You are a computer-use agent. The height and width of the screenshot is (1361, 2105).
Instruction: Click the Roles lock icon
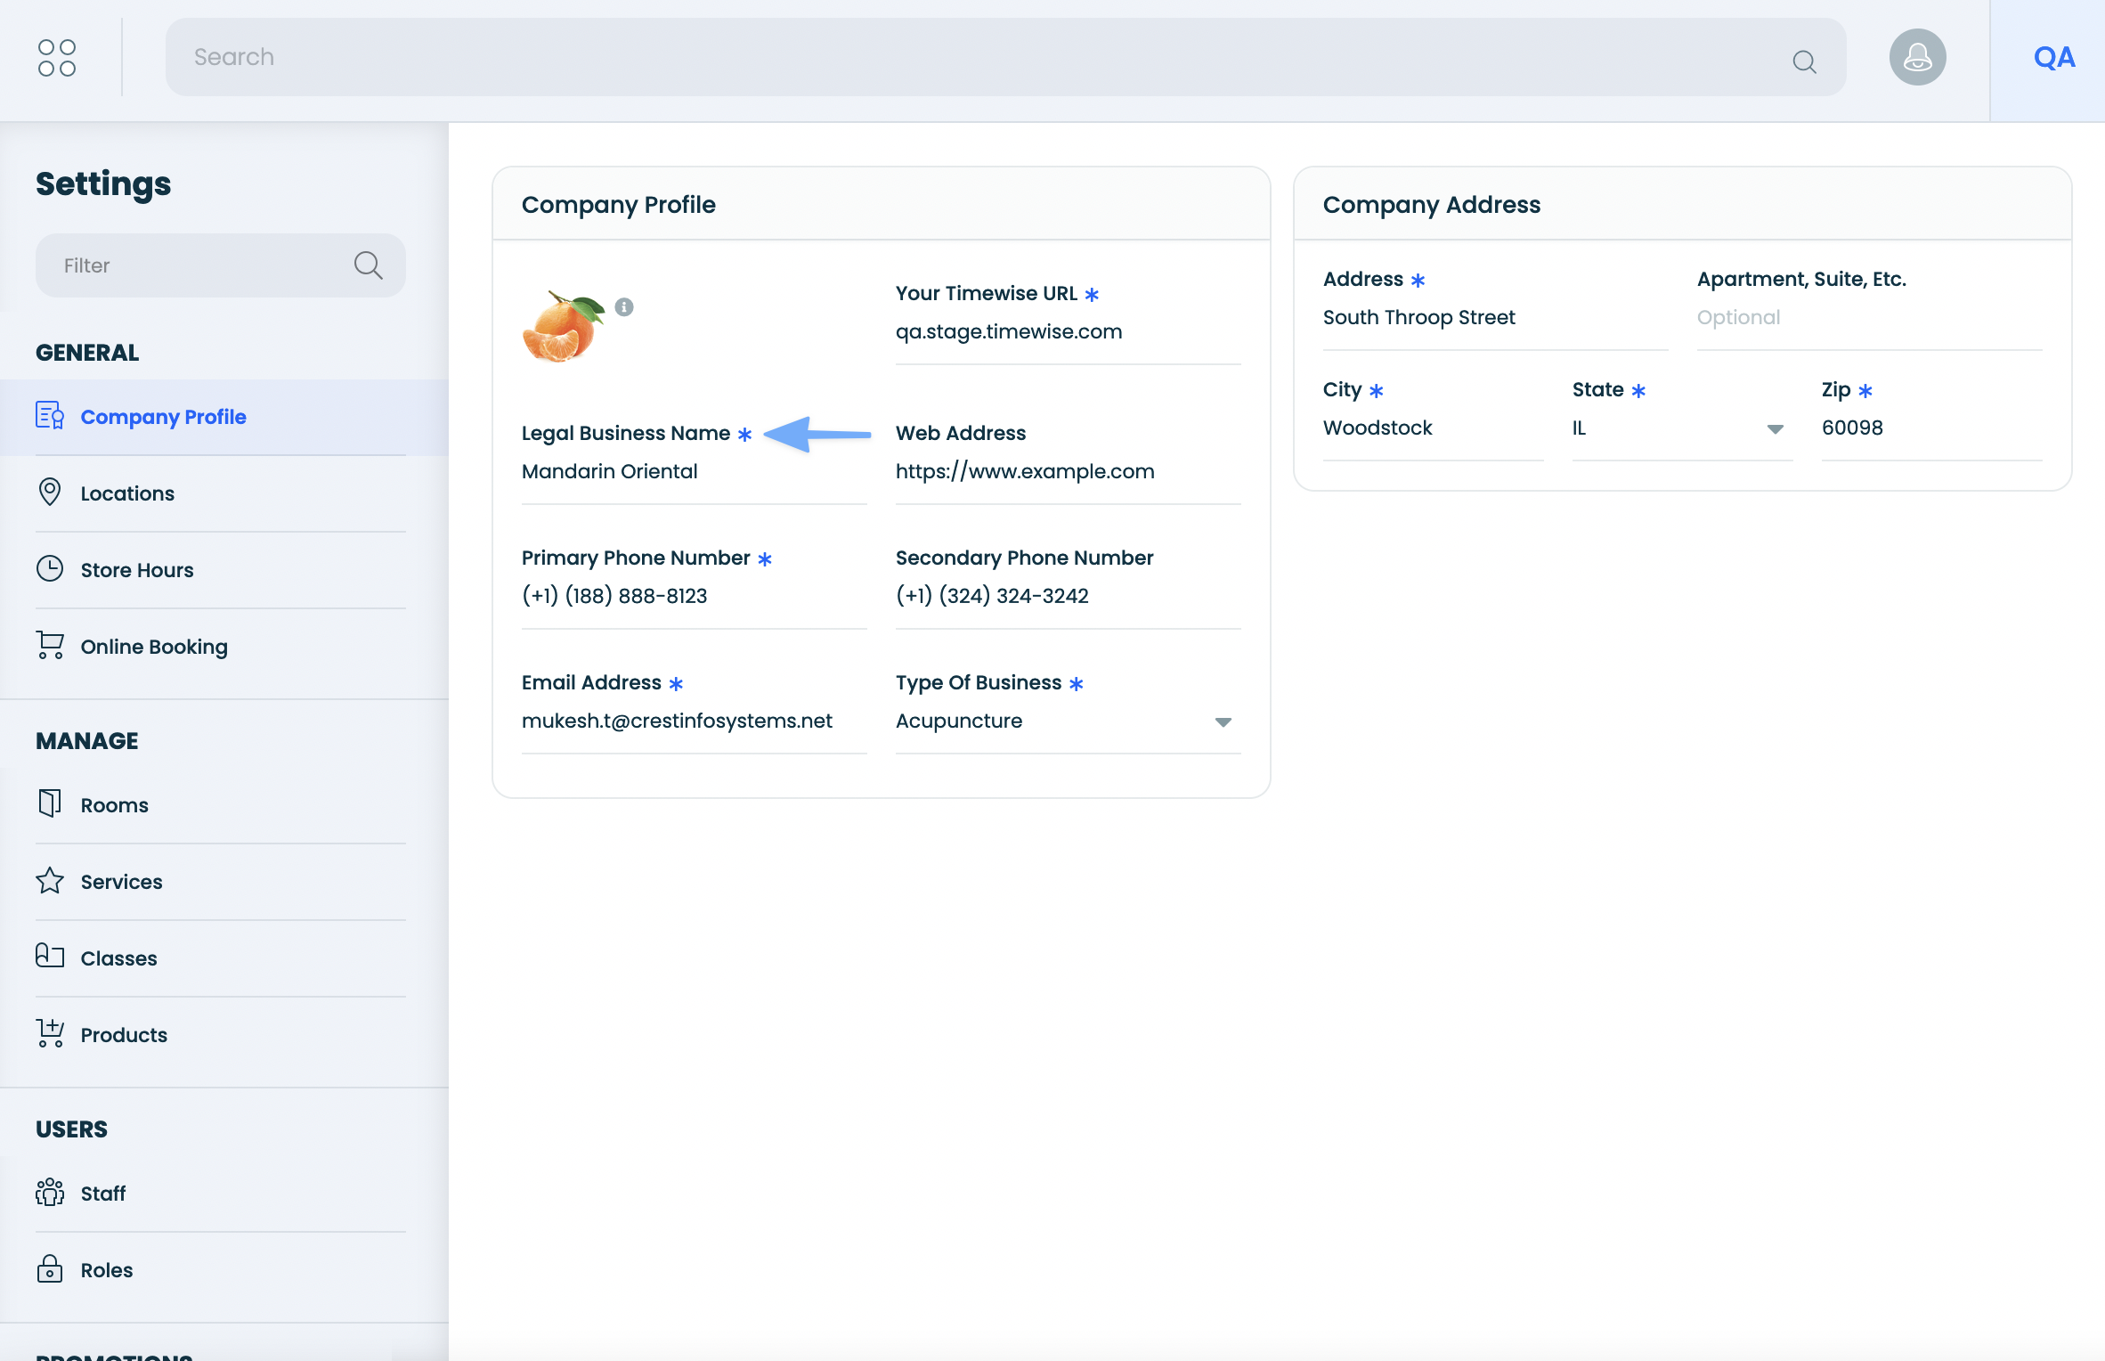point(50,1269)
